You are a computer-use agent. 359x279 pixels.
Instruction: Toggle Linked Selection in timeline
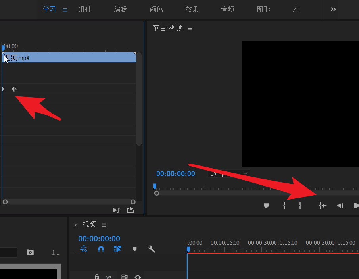117,249
